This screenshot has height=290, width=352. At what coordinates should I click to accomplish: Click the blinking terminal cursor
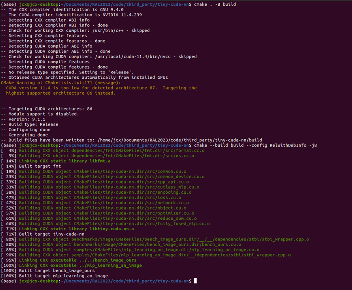pos(196,281)
